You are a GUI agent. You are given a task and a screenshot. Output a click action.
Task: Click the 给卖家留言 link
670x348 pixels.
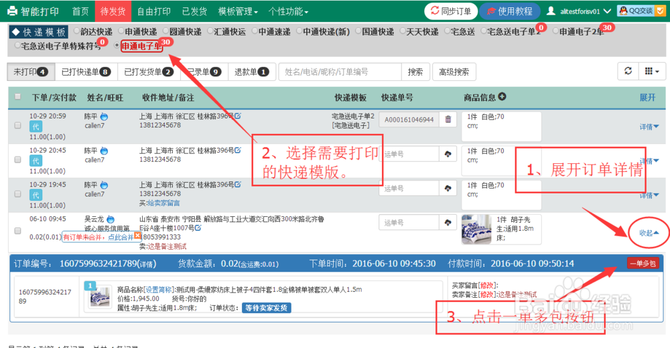tap(163, 203)
